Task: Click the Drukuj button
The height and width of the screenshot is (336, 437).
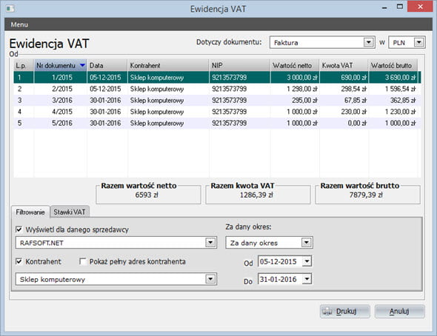Action: [x=345, y=312]
